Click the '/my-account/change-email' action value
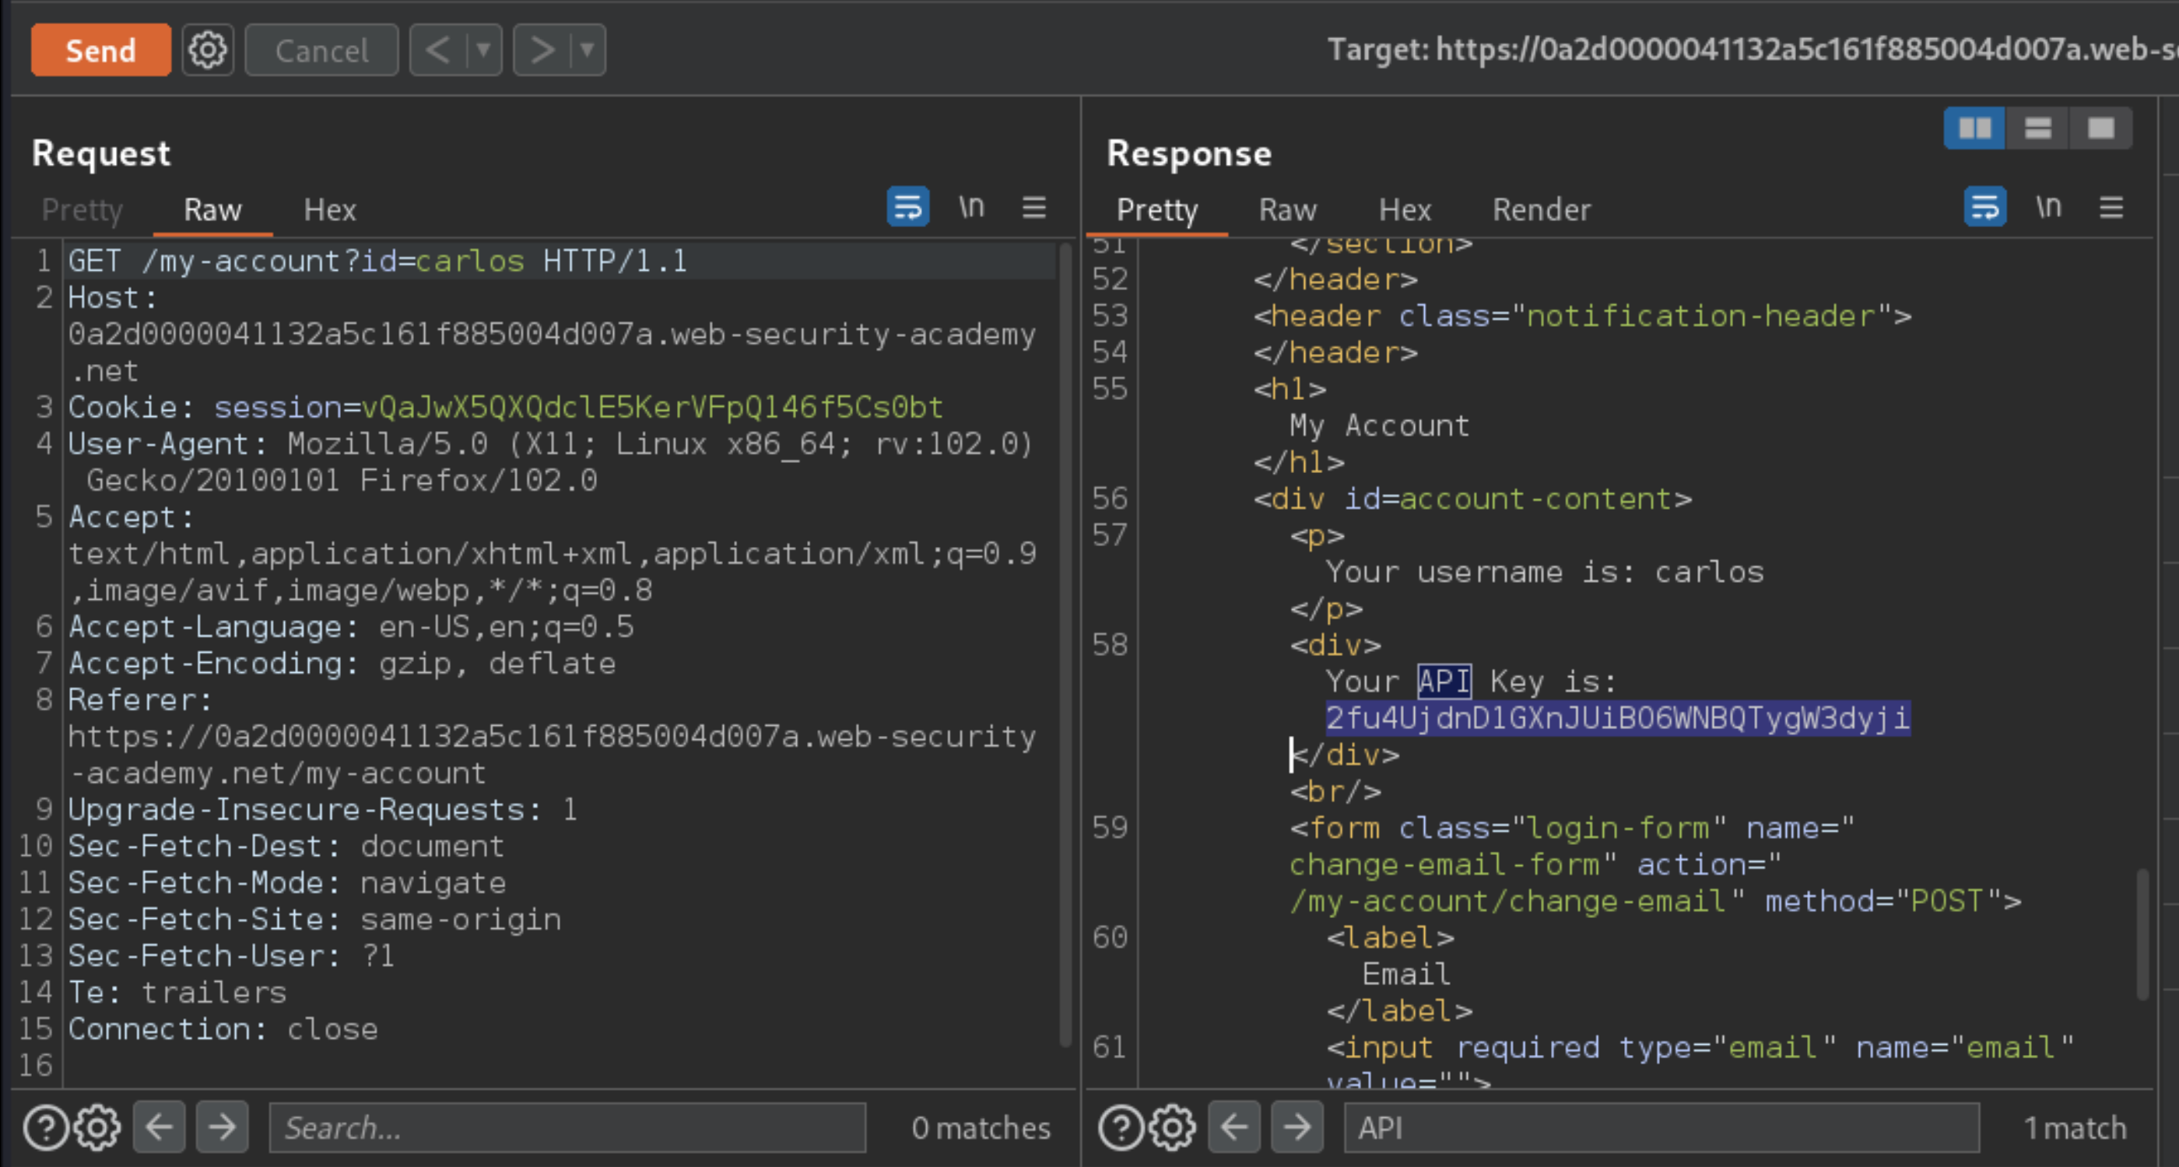This screenshot has height=1167, width=2179. tap(1507, 902)
